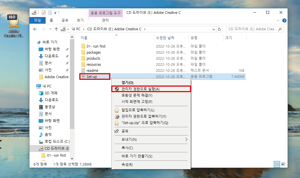The width and height of the screenshot is (300, 178).
Task: Open the Customize Quick Access Toolbar dropdown
Action: click(x=55, y=13)
